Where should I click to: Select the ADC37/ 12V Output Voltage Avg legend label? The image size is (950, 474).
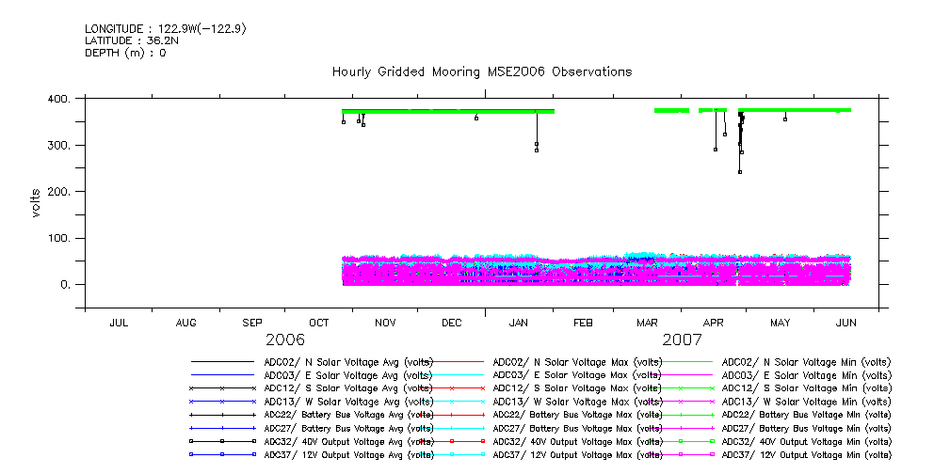348,454
